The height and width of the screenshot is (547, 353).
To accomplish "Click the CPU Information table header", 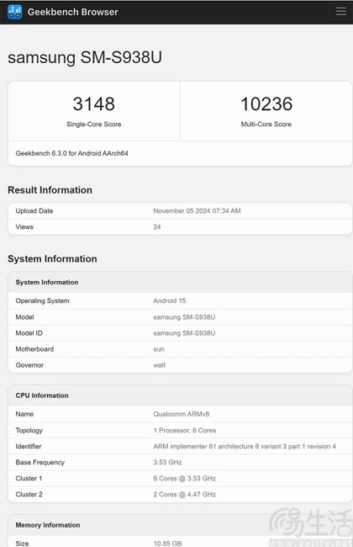I will pos(180,396).
